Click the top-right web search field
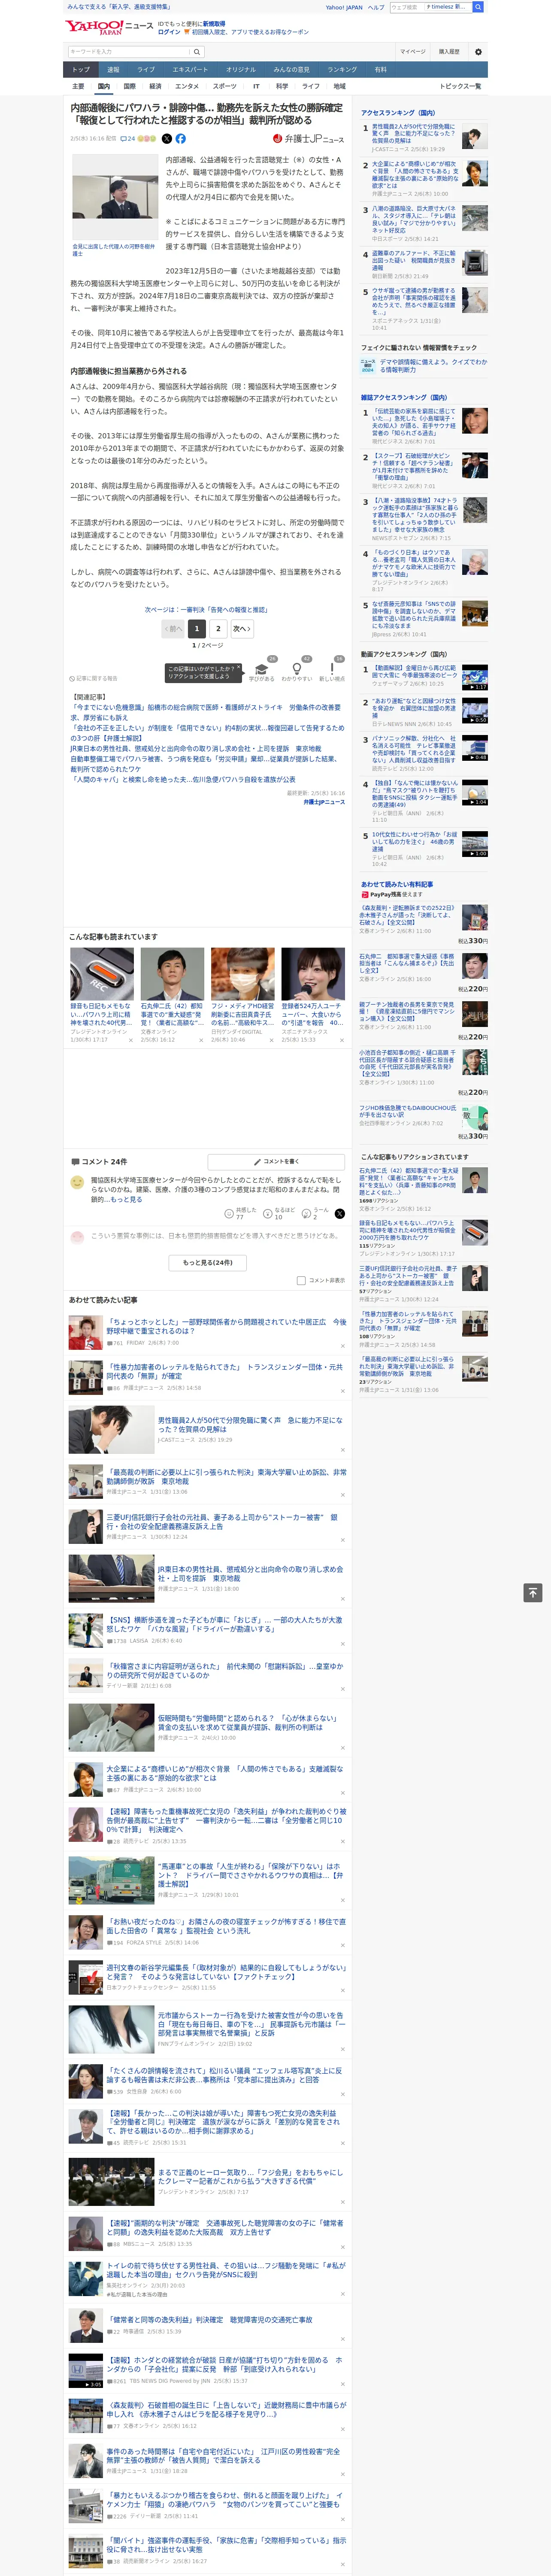The width and height of the screenshot is (551, 2576). tap(430, 7)
